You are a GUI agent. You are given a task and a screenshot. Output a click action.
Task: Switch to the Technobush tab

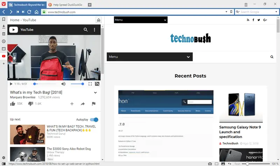pyautogui.click(x=27, y=5)
